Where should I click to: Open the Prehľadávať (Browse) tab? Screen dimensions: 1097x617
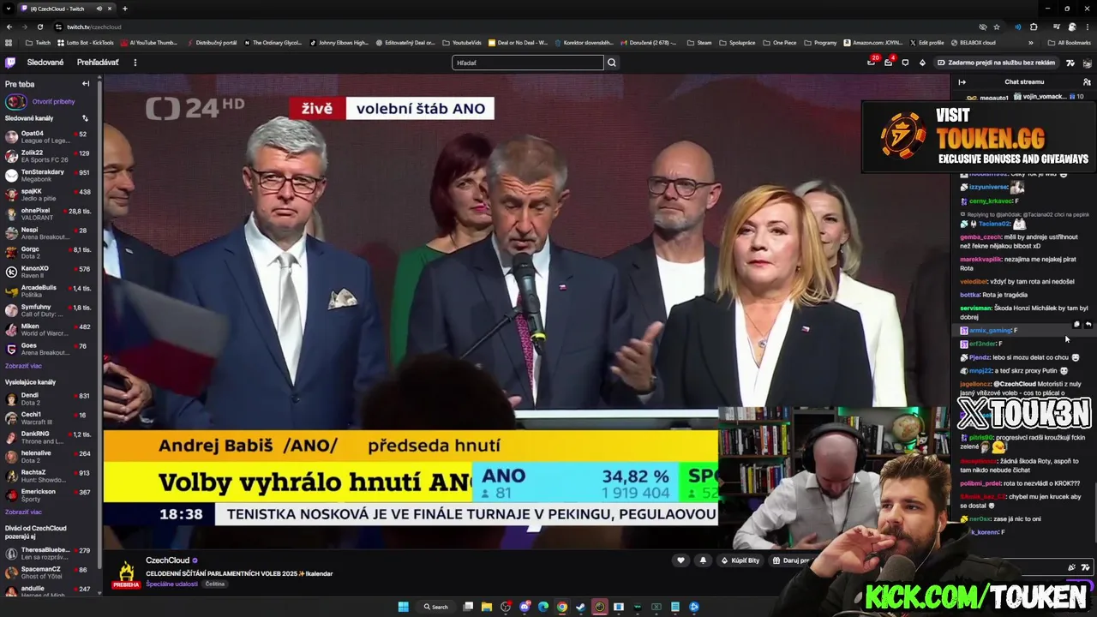98,63
